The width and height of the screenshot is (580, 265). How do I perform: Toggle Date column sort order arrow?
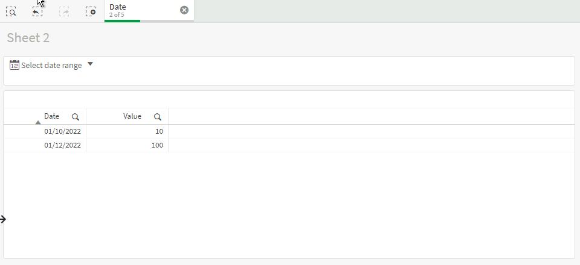click(37, 122)
